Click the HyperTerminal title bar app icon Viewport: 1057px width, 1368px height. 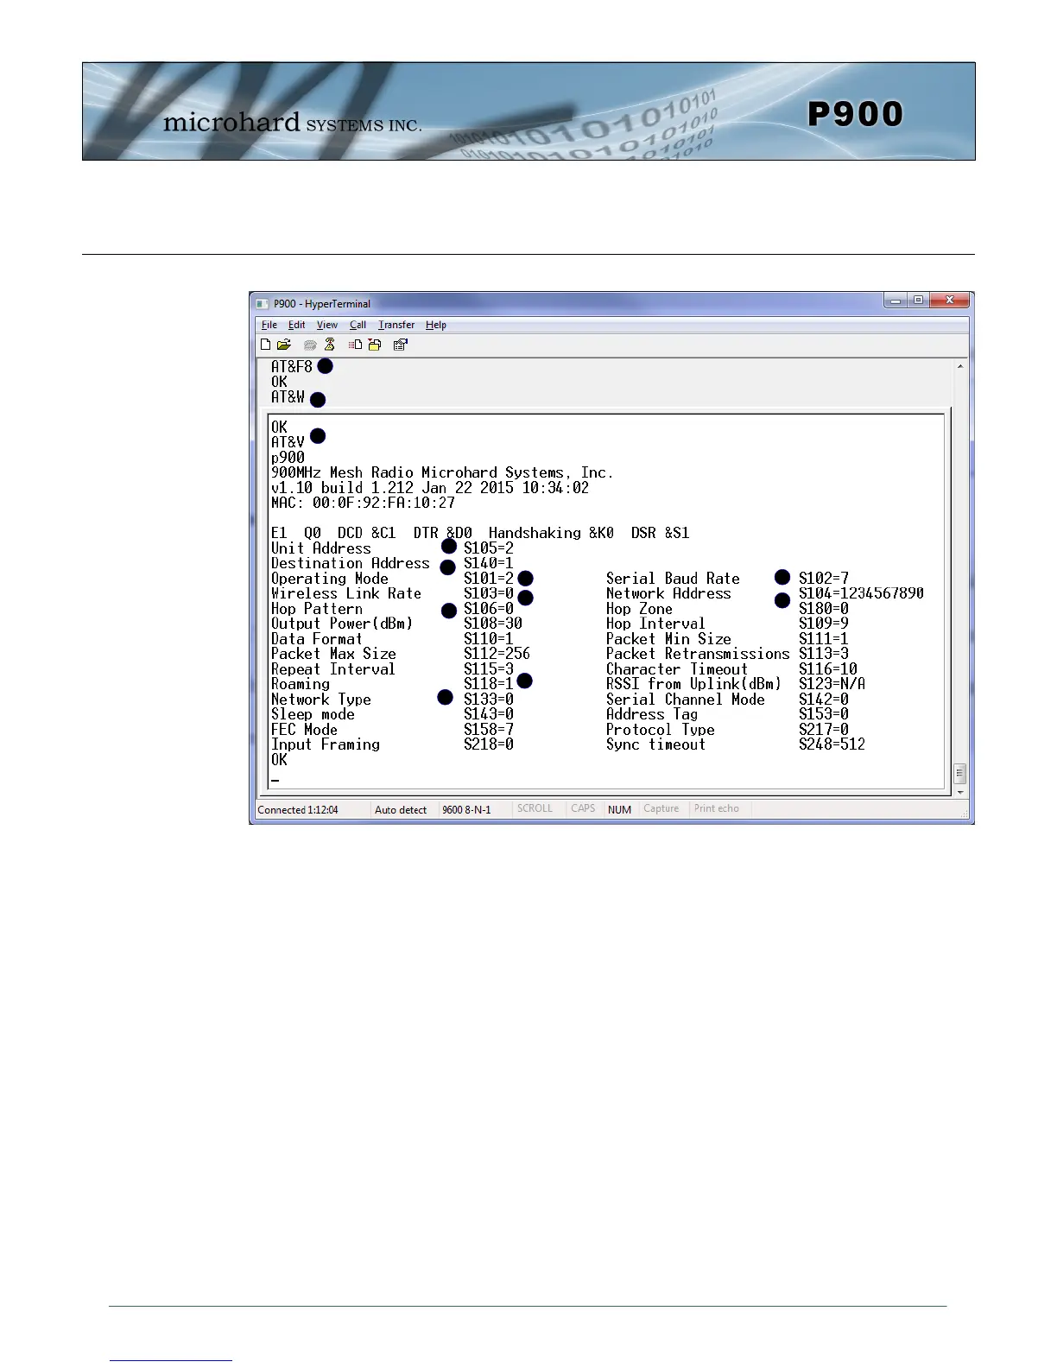pyautogui.click(x=263, y=304)
